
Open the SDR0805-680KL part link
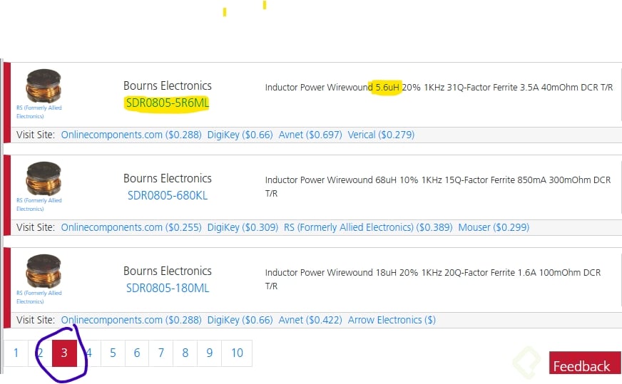[168, 195]
